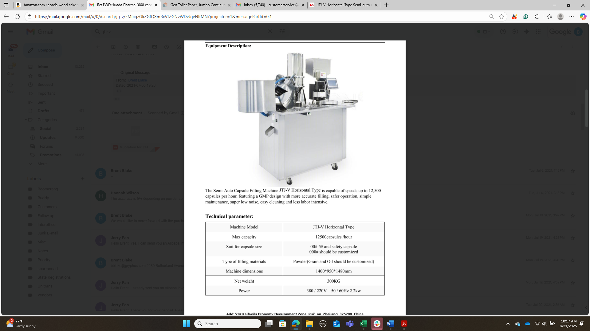
Task: Snooze conversation clock icon
Action: tap(167, 47)
